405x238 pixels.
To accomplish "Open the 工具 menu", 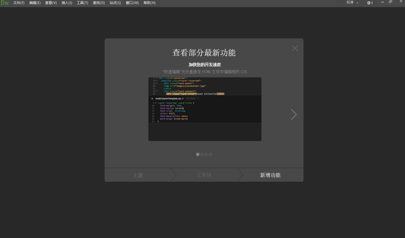I will [82, 3].
